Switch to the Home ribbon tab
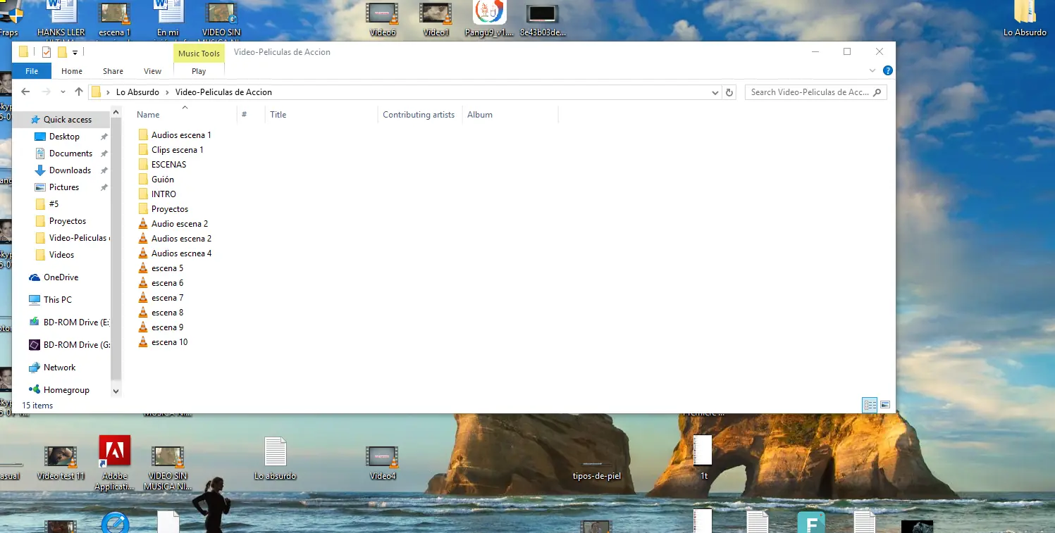The image size is (1055, 533). point(72,71)
